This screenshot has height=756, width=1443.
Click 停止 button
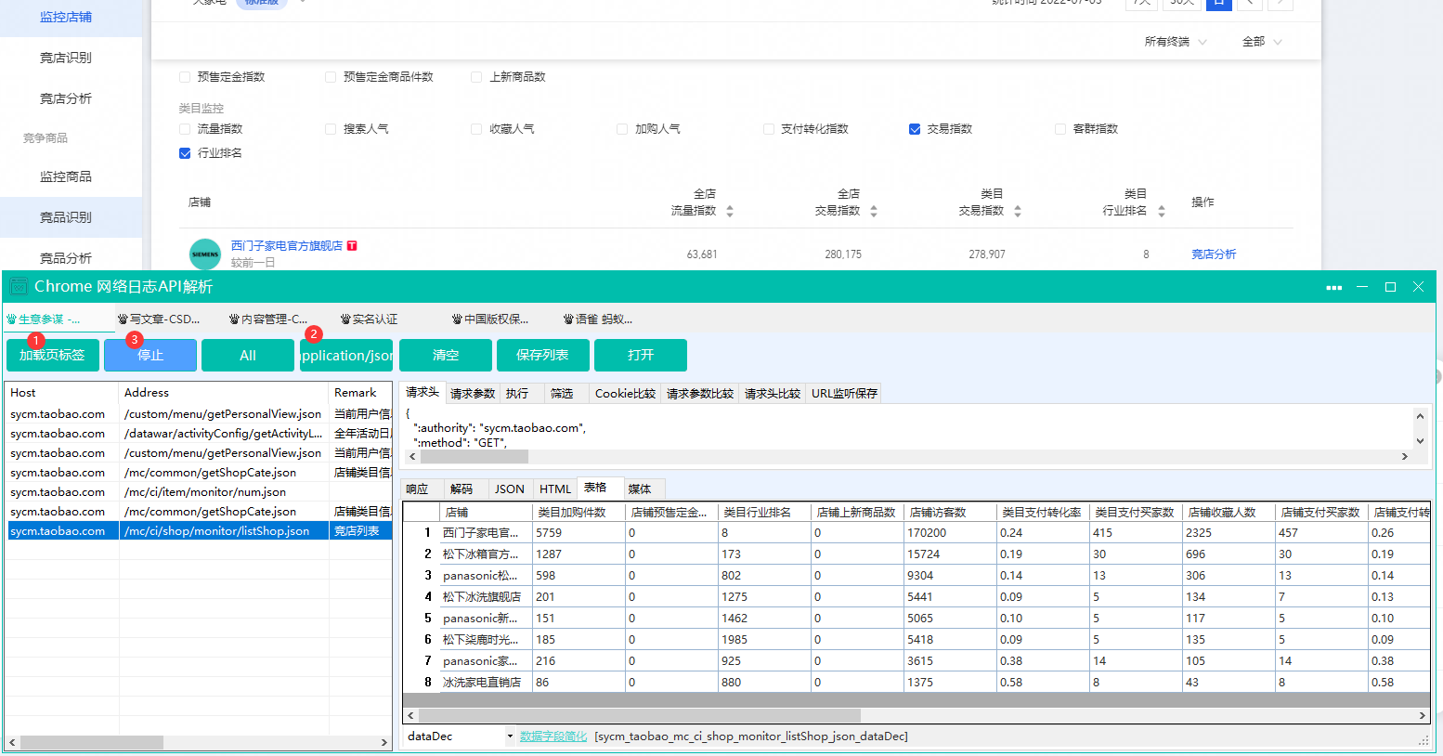pos(150,356)
